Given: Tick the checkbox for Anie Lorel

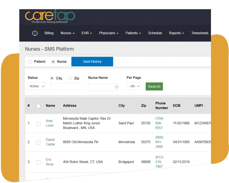Looking at the screenshot, I should pos(38,124).
